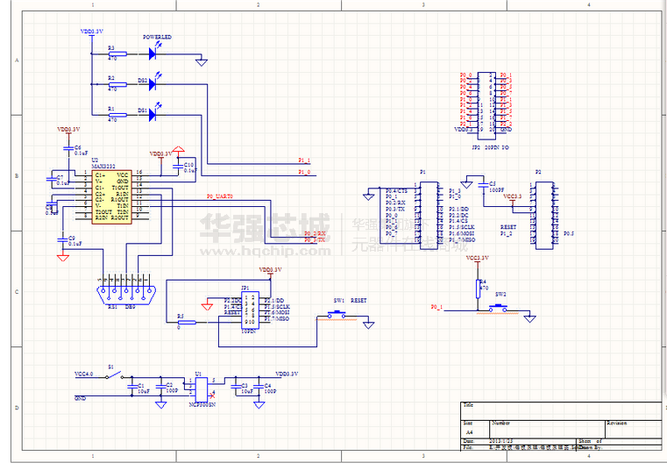This screenshot has width=667, height=470.
Task: Select the DS1 LED symbol
Action: point(153,114)
